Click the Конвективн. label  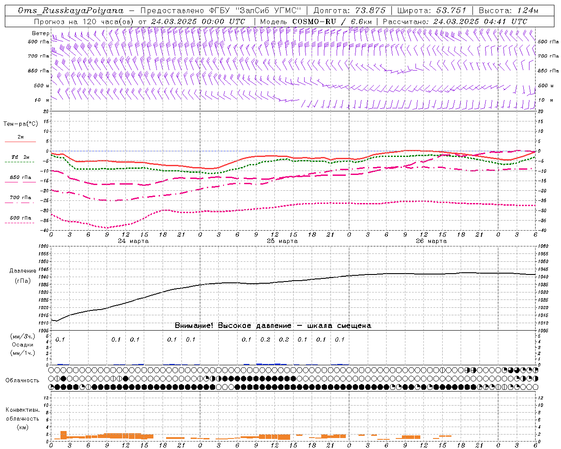[23, 410]
